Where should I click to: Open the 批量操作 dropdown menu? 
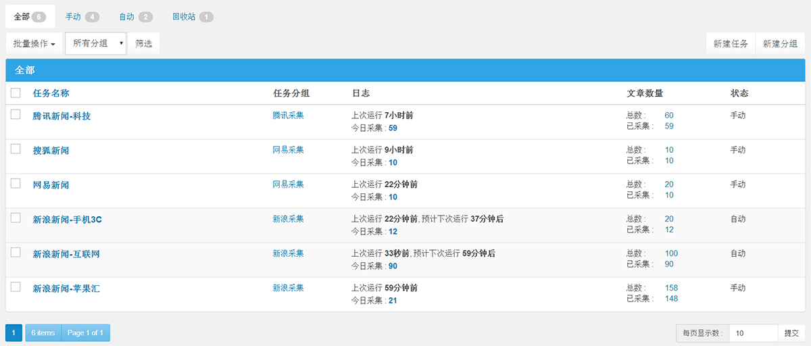pos(34,43)
